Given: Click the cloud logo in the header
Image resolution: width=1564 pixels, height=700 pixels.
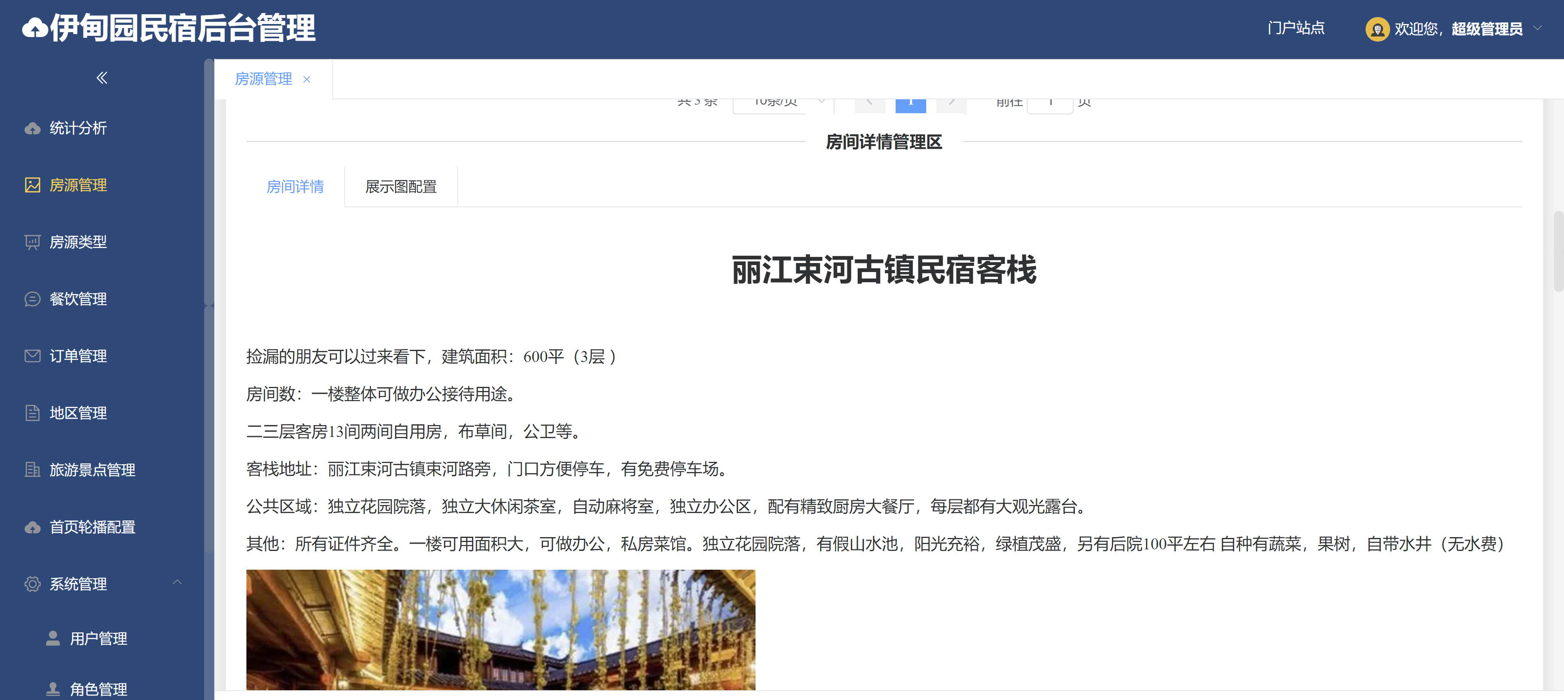Looking at the screenshot, I should pyautogui.click(x=35, y=29).
